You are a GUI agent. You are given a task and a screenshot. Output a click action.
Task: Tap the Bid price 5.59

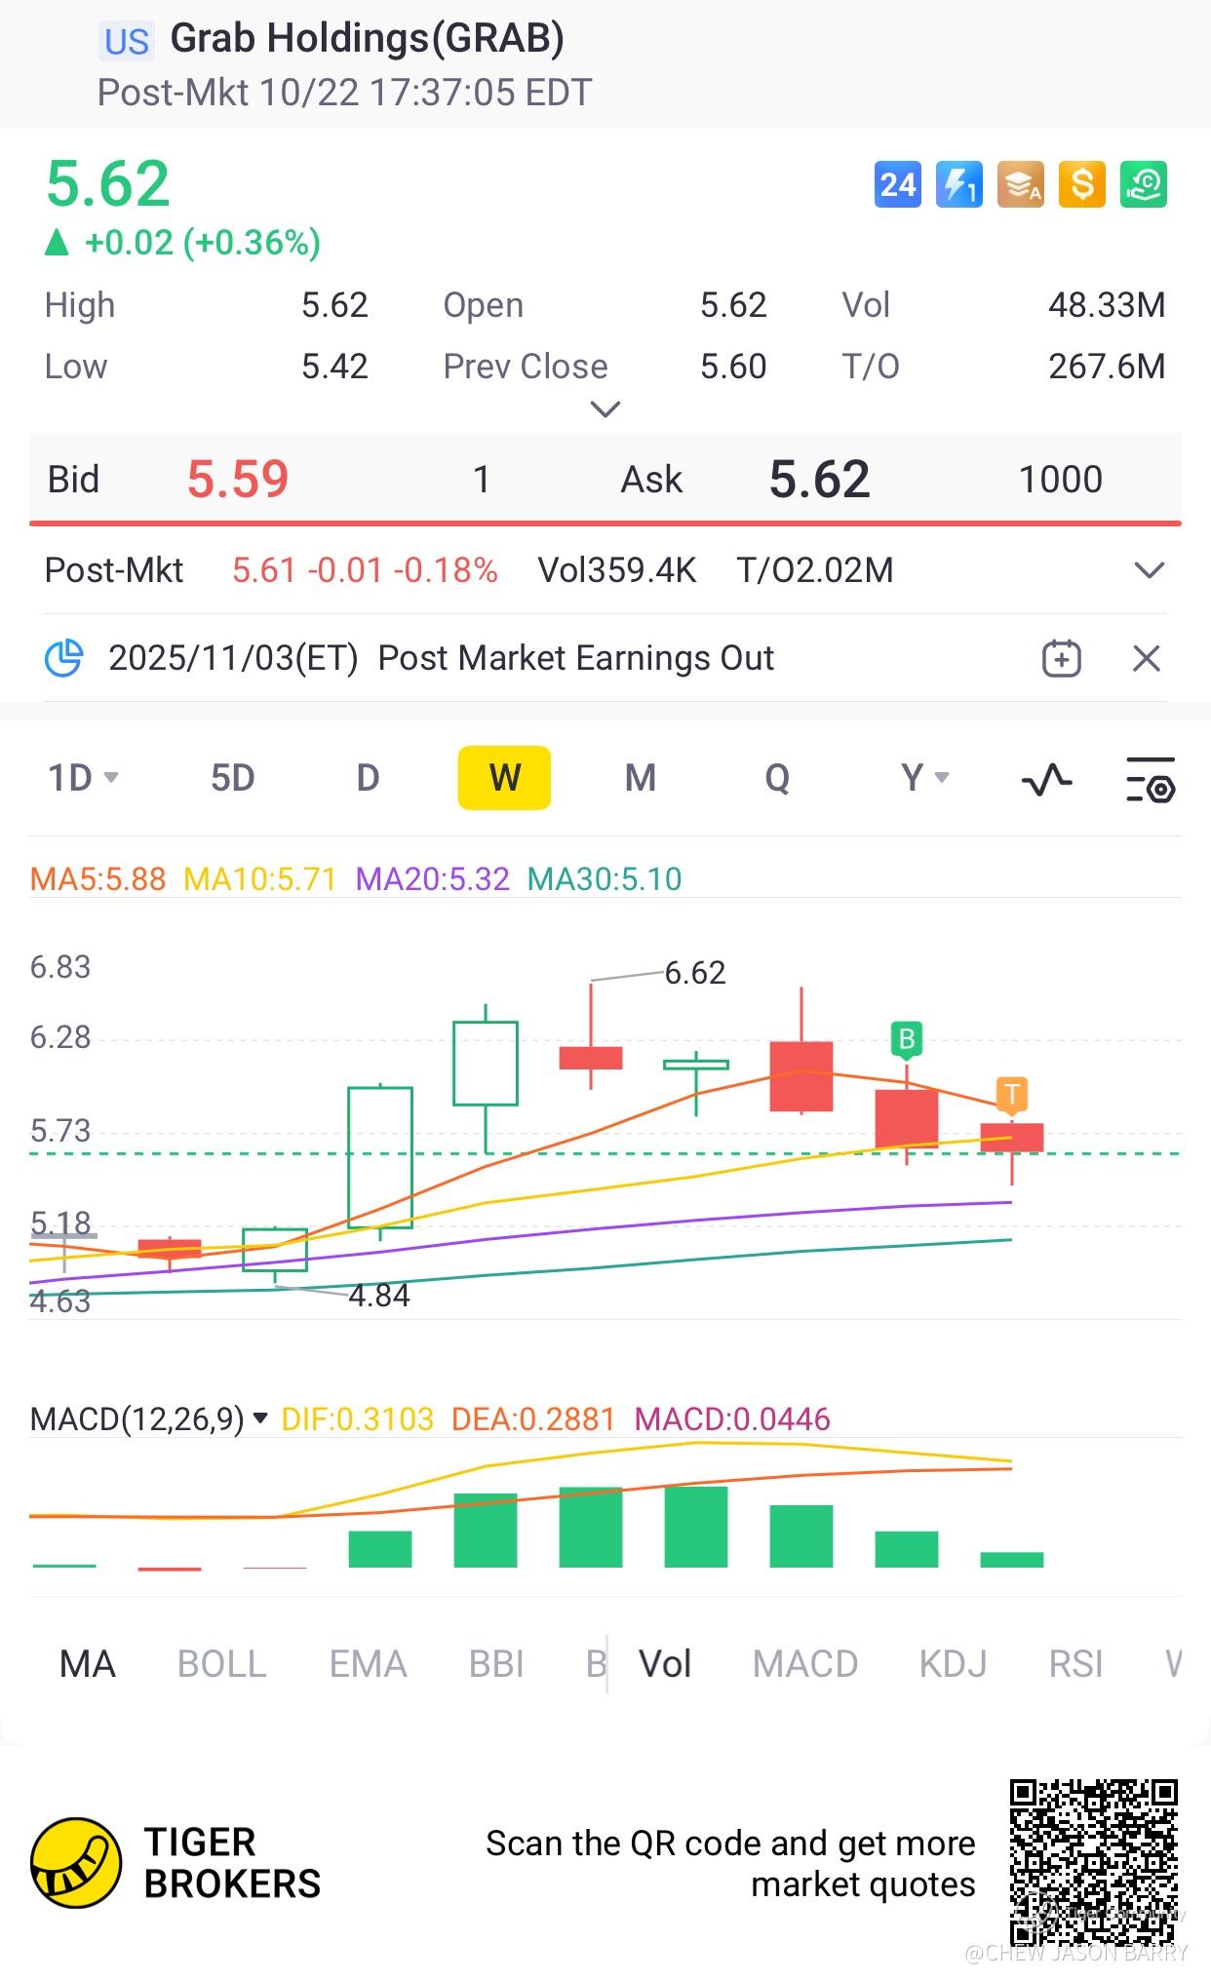click(238, 479)
